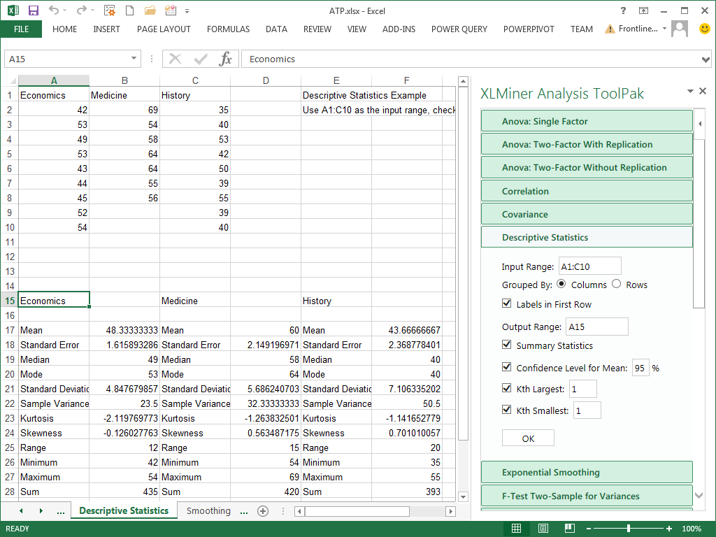Open the Excel Help question mark
Screen dimensions: 716x537
point(623,10)
